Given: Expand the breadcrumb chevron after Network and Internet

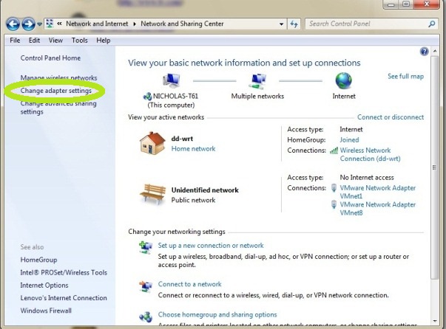Looking at the screenshot, I should 135,24.
